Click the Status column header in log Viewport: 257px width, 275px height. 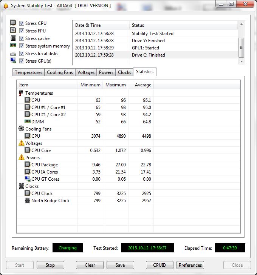click(184, 25)
